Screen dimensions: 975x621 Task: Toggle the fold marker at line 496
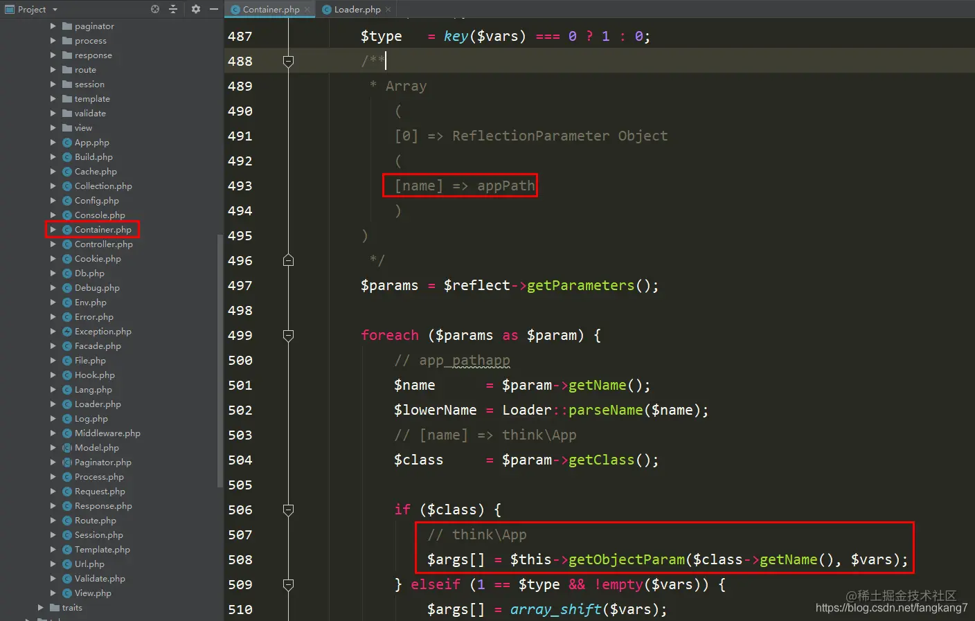click(289, 260)
